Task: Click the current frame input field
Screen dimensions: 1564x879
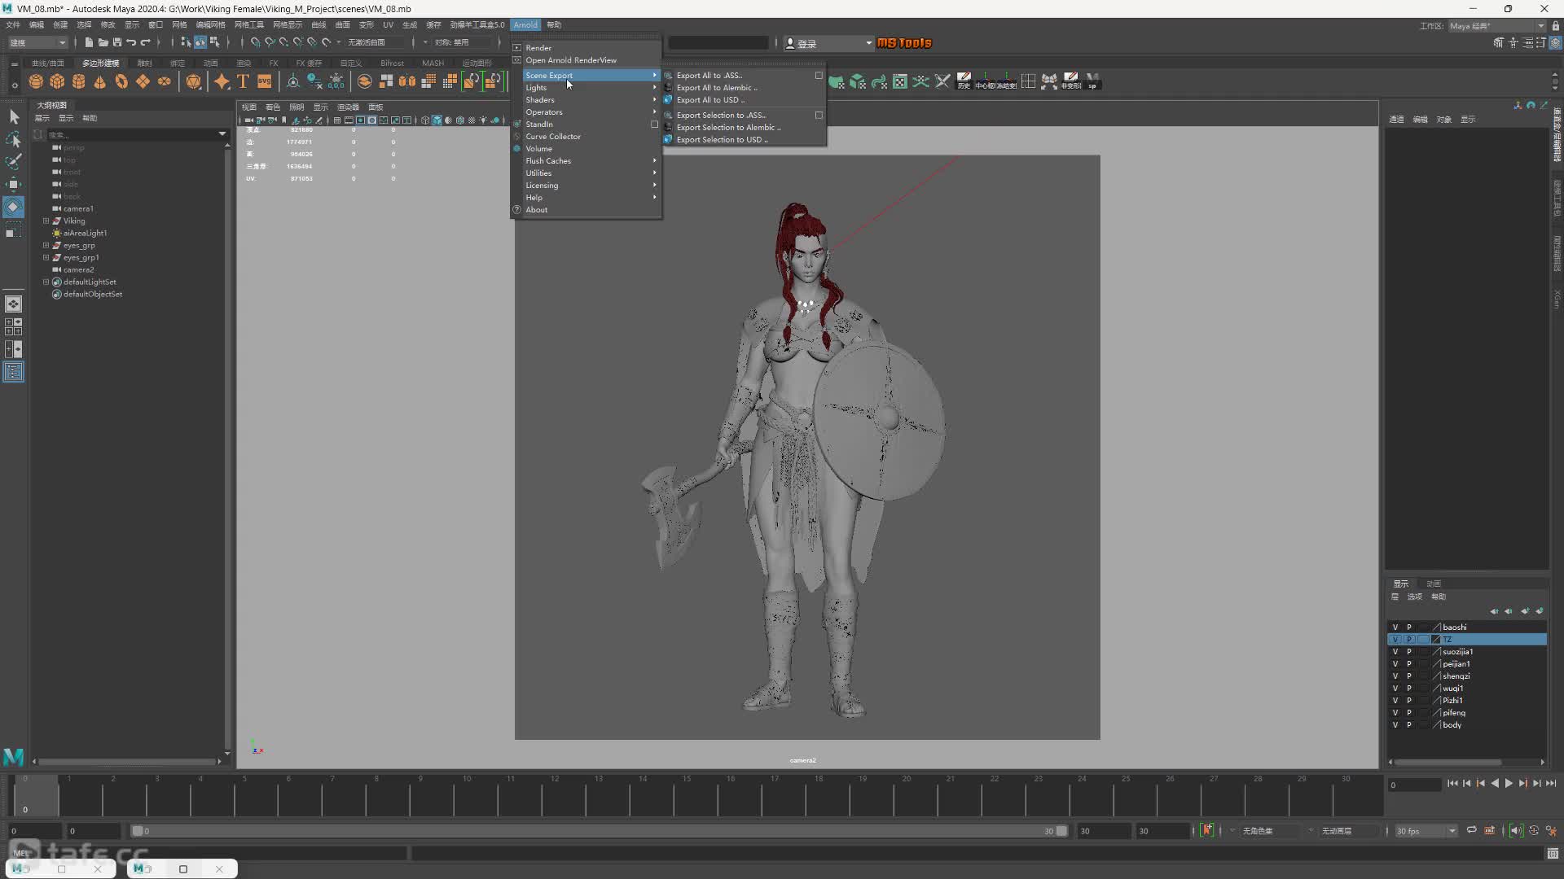Action: coord(1416,785)
